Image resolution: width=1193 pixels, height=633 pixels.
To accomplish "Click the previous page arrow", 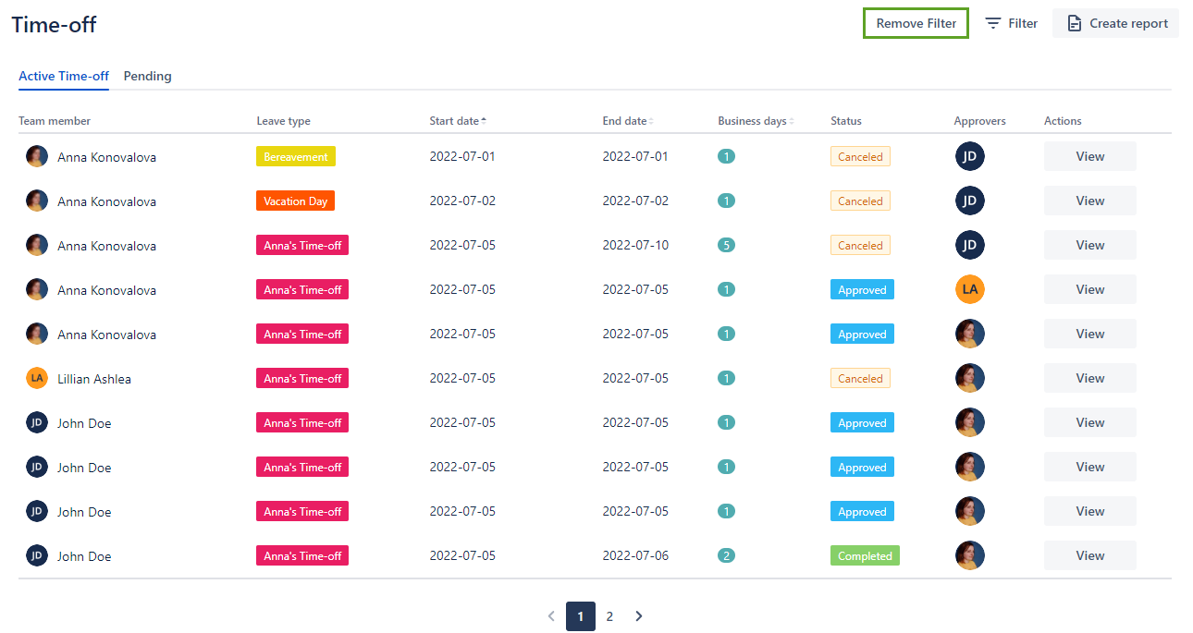I will (x=551, y=616).
